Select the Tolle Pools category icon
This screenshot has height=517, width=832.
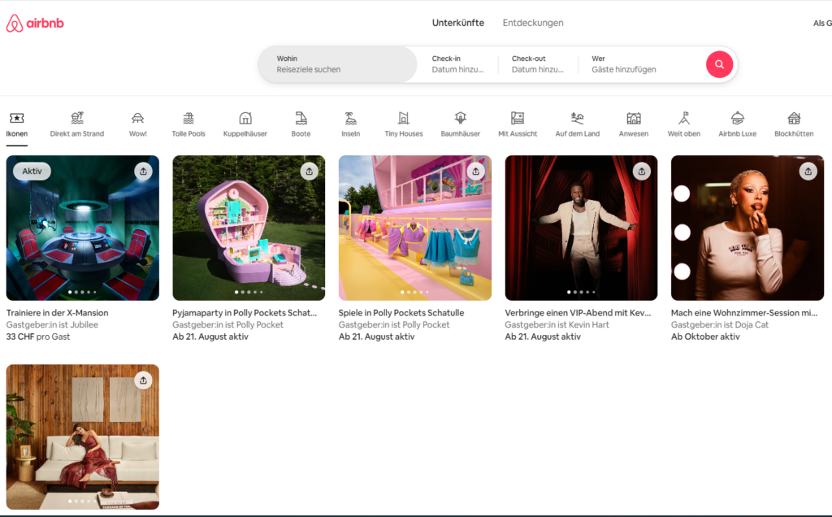click(x=188, y=118)
